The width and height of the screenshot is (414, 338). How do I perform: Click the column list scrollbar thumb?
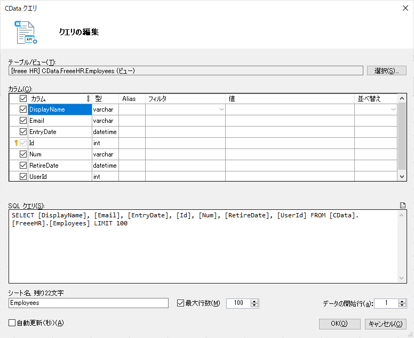click(x=402, y=136)
